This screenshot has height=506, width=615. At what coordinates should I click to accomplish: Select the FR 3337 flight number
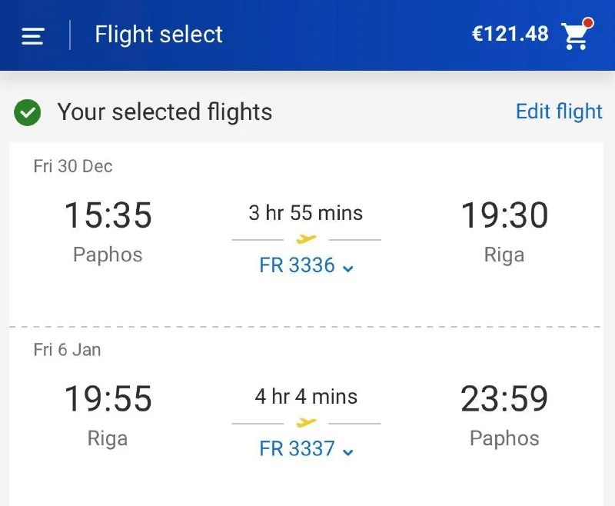coord(297,448)
